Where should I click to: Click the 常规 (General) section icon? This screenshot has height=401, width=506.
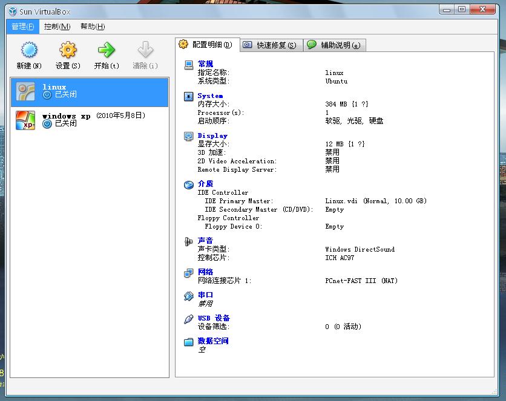point(189,65)
